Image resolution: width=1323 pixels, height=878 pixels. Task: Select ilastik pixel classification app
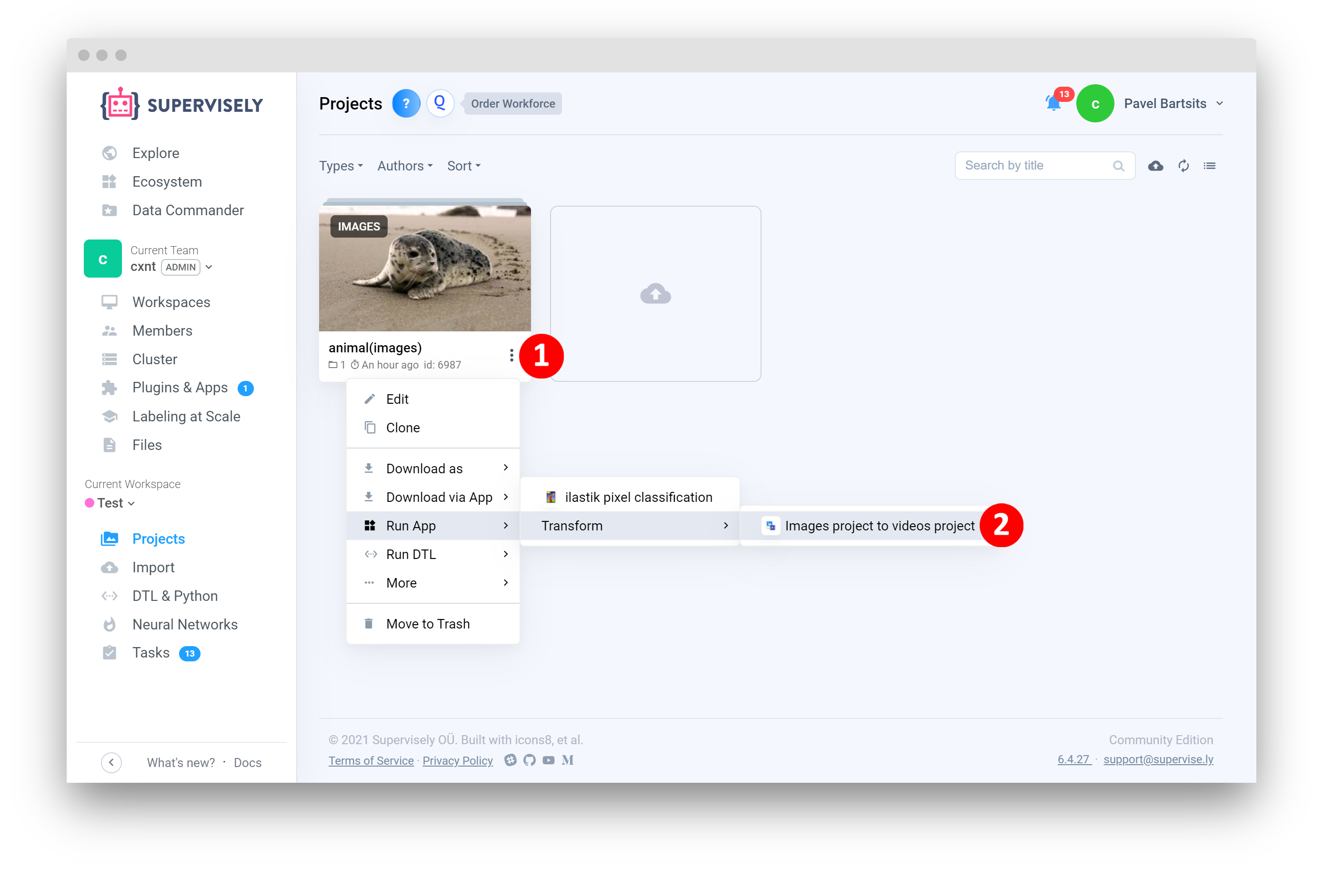coord(638,497)
